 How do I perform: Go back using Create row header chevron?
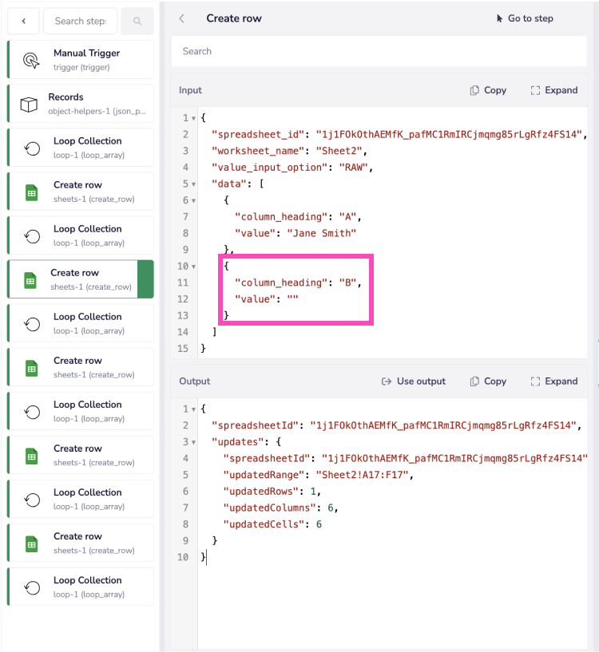pyautogui.click(x=182, y=18)
